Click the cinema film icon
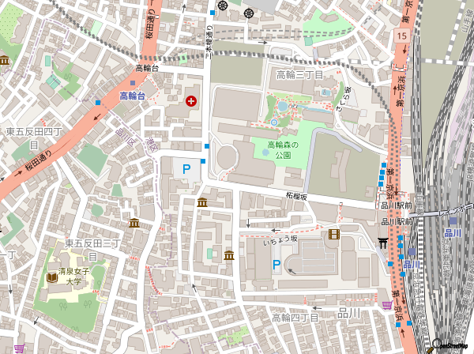This screenshot has height=354, width=474. click(333, 234)
